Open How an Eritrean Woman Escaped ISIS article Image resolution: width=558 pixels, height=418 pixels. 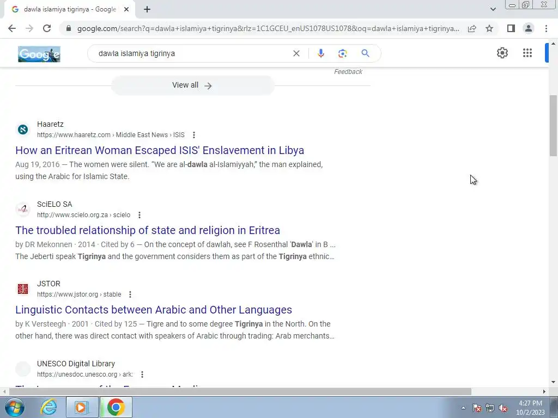[160, 150]
